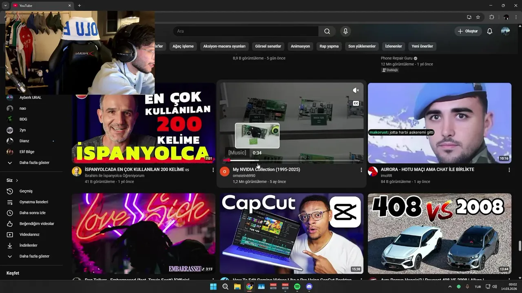This screenshot has width=522, height=293.
Task: Open the Chrome extensions puzzle icon
Action: 492,17
